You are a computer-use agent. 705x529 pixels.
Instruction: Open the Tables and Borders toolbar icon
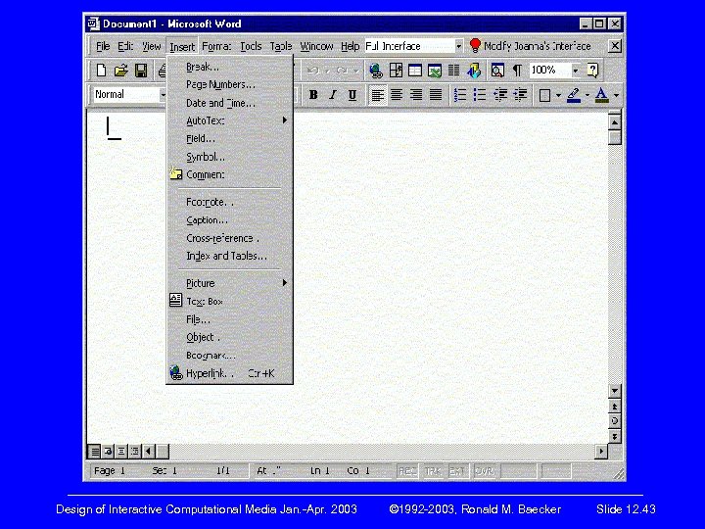[x=396, y=71]
